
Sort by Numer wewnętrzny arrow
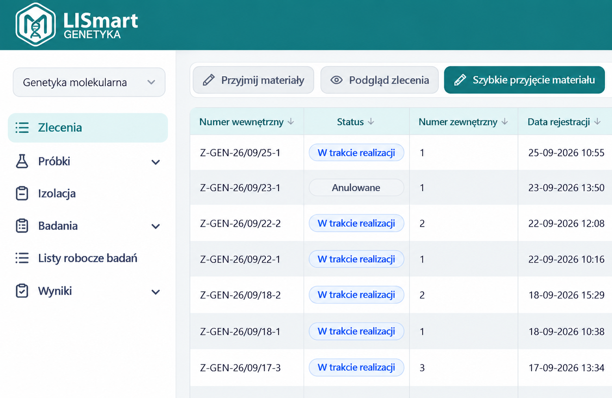(x=291, y=122)
